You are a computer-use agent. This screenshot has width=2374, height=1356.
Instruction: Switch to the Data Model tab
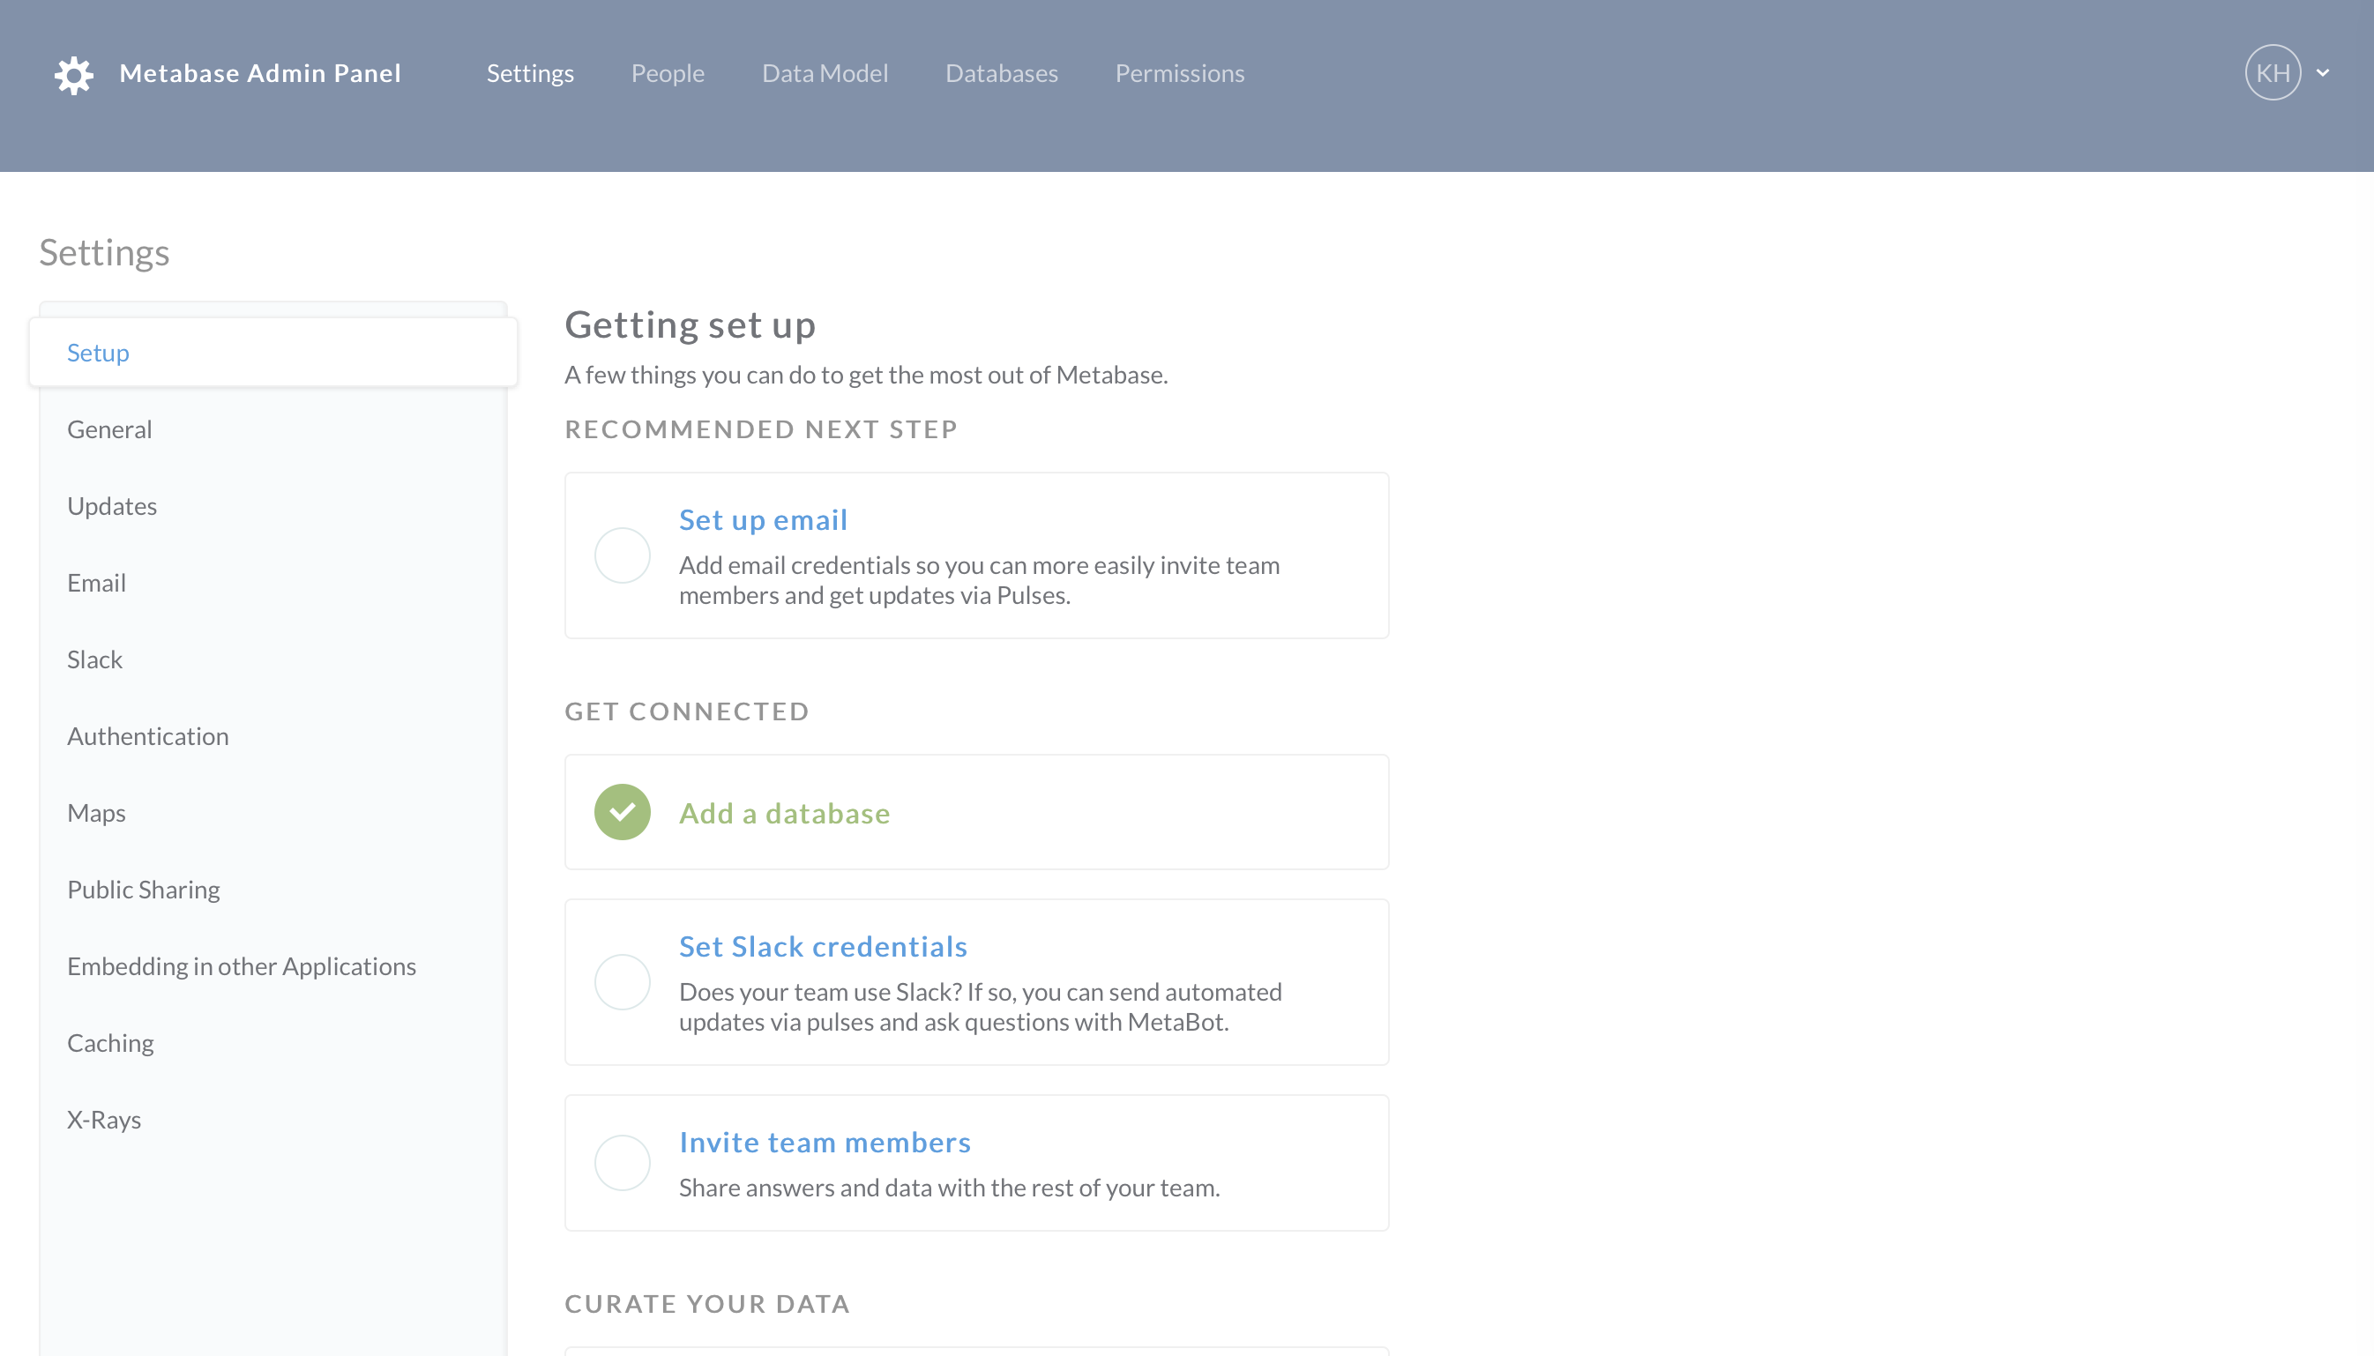(825, 72)
